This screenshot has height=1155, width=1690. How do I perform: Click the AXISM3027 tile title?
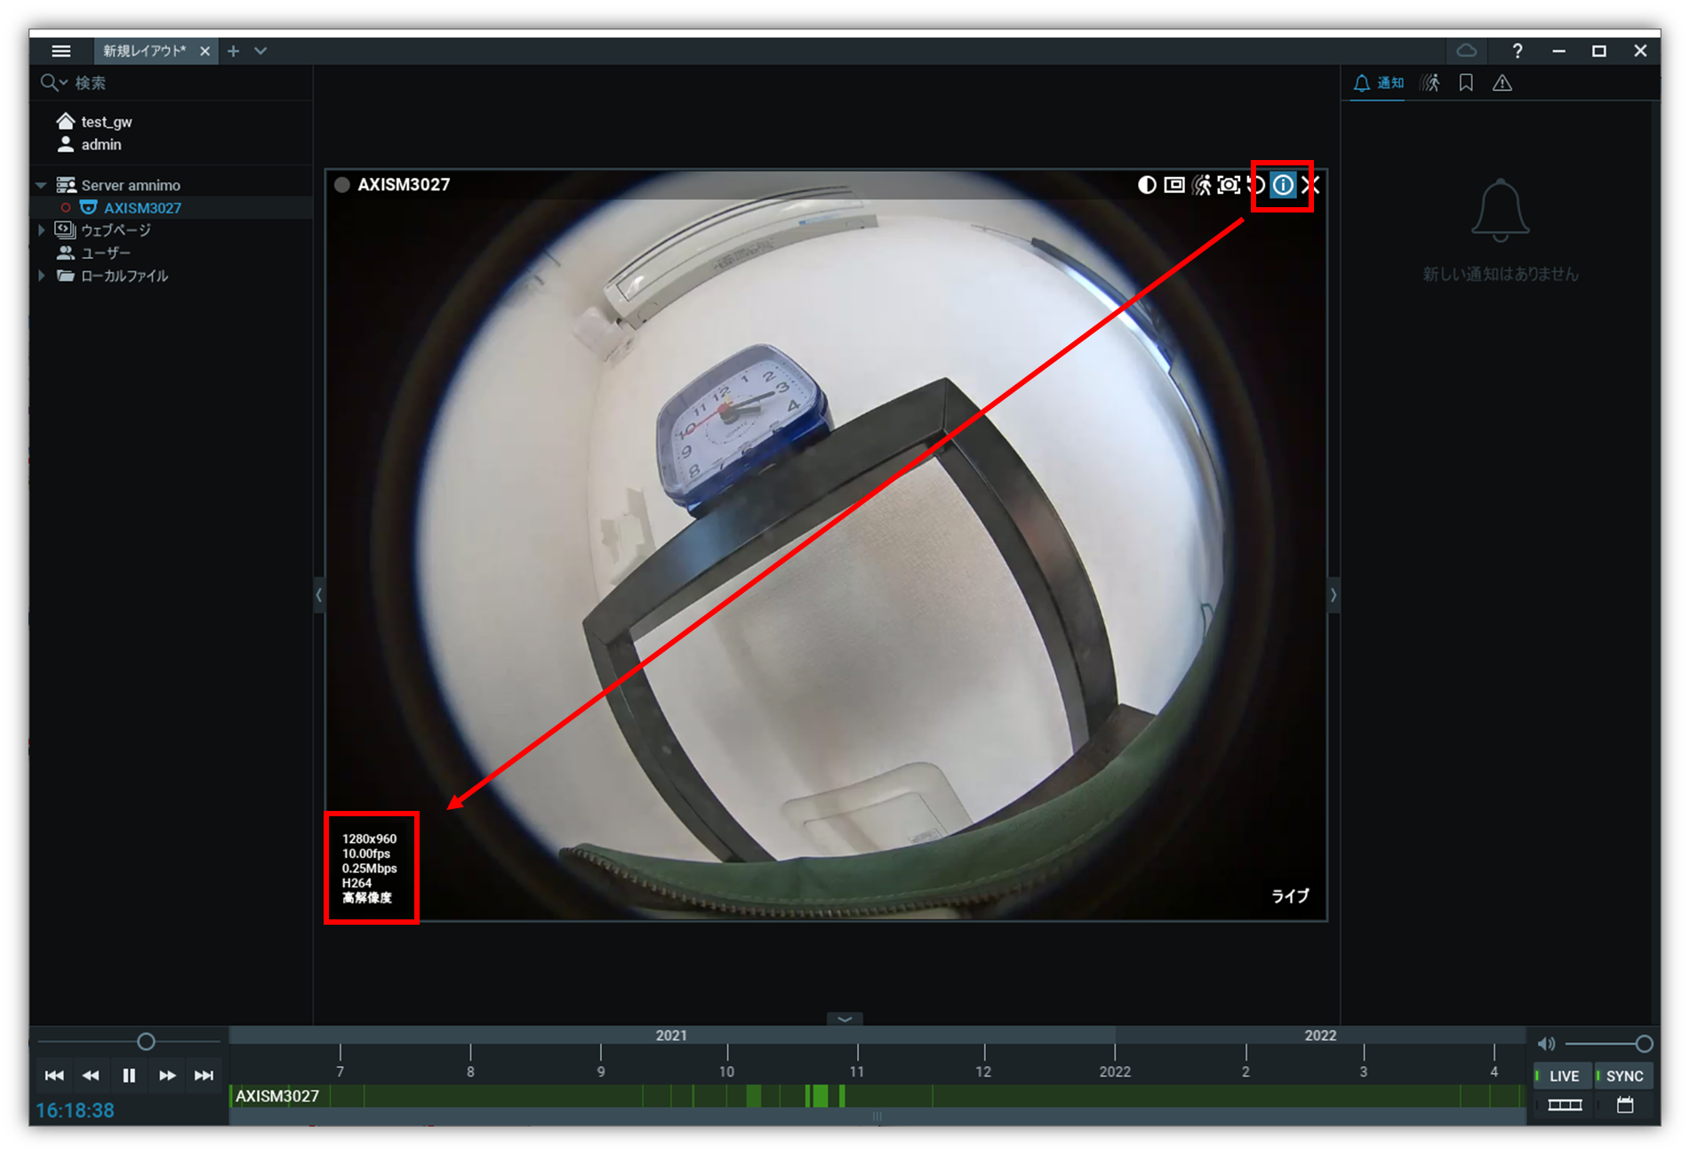(404, 185)
